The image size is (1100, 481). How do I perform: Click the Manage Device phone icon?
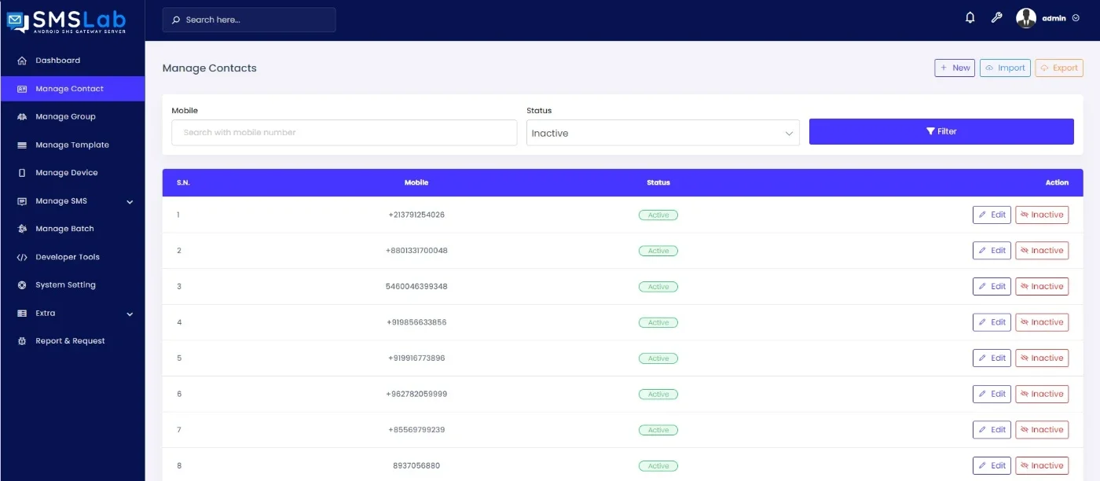tap(22, 173)
